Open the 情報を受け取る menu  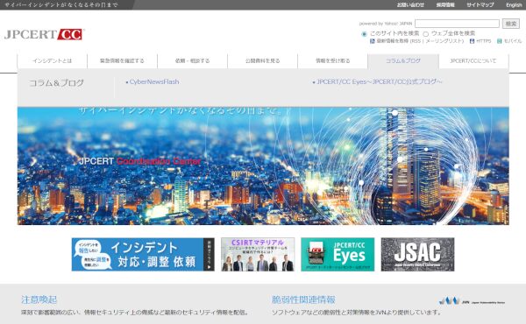click(x=333, y=61)
